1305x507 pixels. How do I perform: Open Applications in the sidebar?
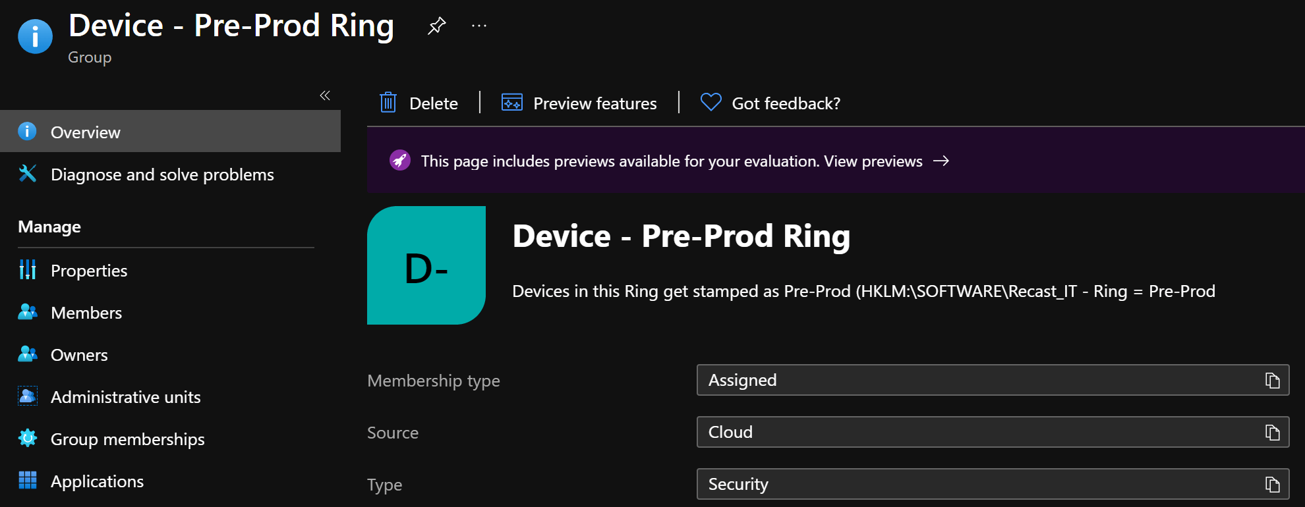click(x=98, y=481)
